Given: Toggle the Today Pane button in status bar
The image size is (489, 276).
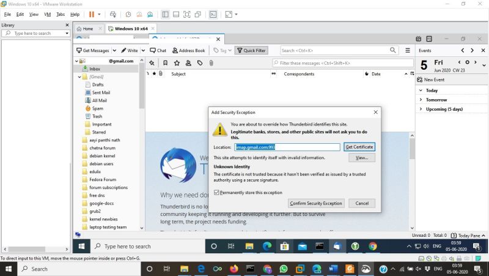Looking at the screenshot, I should coord(468,236).
